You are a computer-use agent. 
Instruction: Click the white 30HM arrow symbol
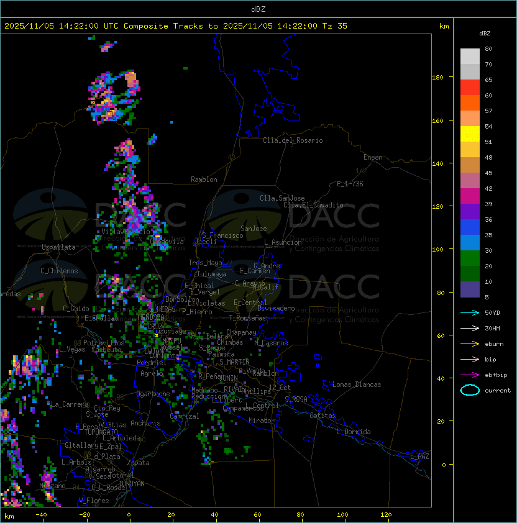click(x=470, y=328)
